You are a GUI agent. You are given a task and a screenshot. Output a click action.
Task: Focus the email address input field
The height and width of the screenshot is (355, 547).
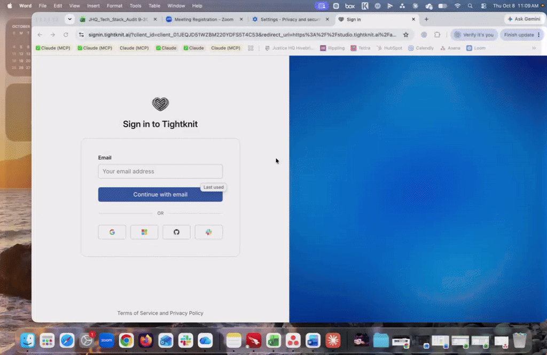tap(160, 172)
